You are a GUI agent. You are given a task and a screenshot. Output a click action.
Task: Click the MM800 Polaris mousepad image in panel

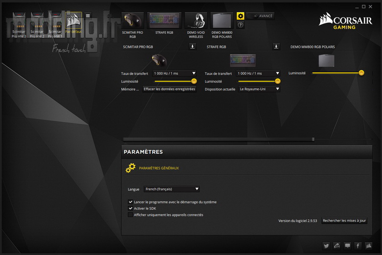pos(327,60)
